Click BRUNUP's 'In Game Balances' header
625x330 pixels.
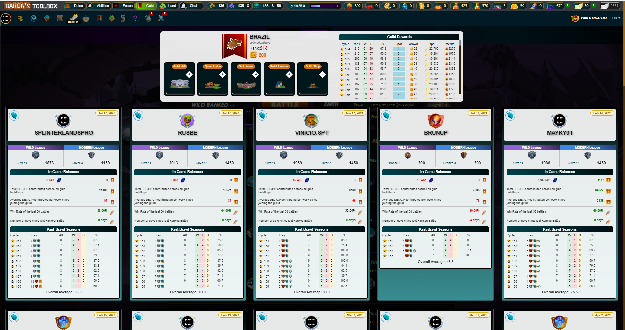pos(436,172)
